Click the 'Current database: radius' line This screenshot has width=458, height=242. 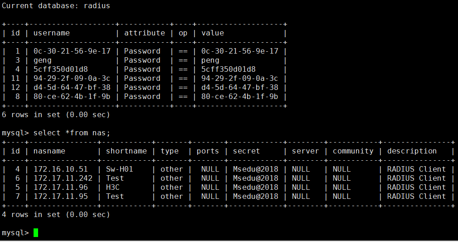coord(56,6)
